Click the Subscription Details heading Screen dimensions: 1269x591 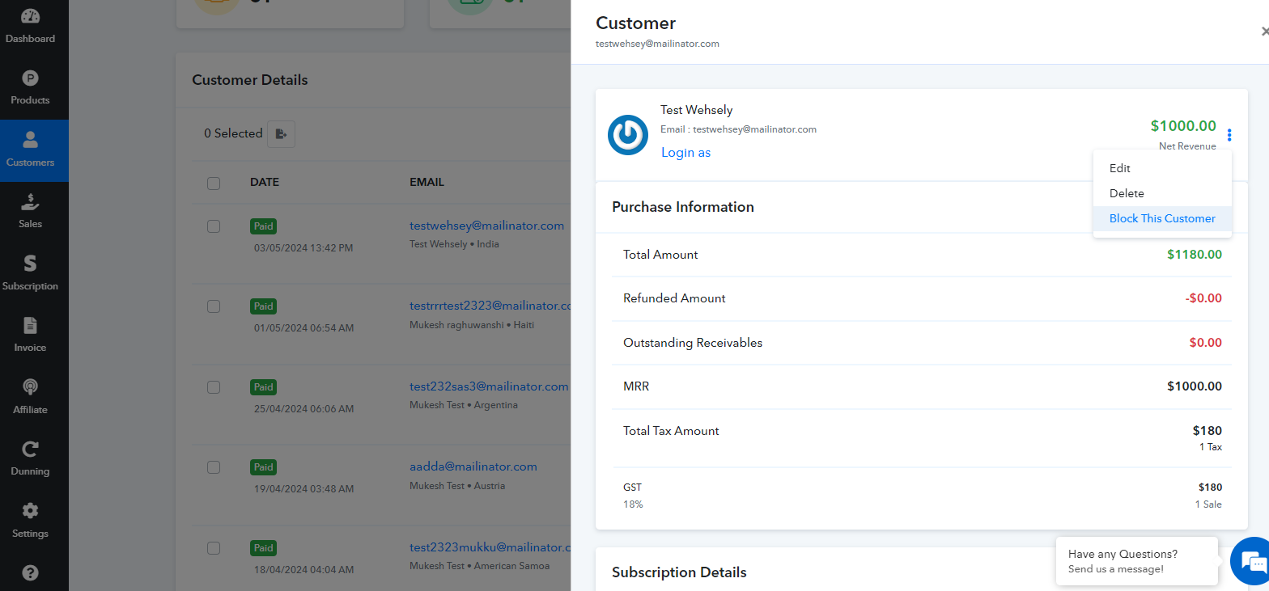tap(679, 572)
